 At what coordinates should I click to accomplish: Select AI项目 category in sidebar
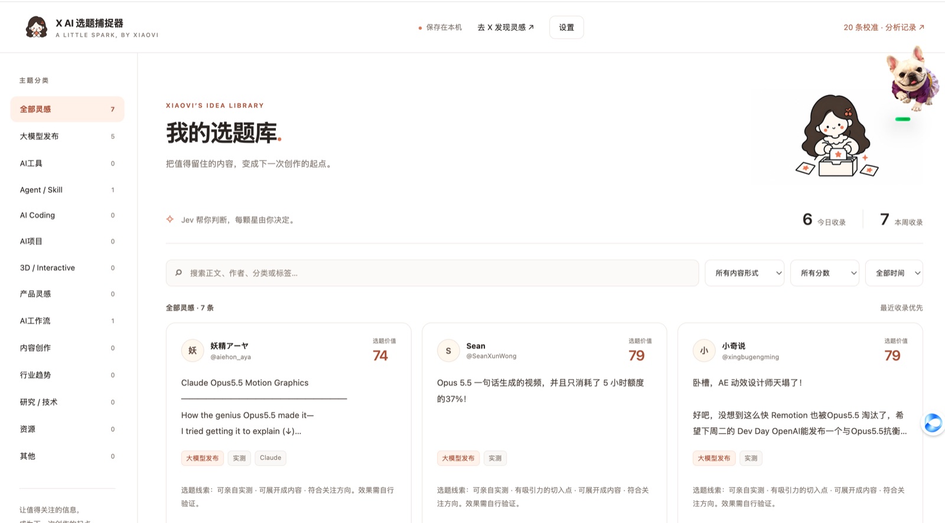[x=67, y=241]
